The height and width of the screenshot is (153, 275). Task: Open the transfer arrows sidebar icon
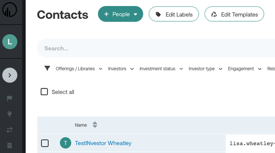coord(10,130)
